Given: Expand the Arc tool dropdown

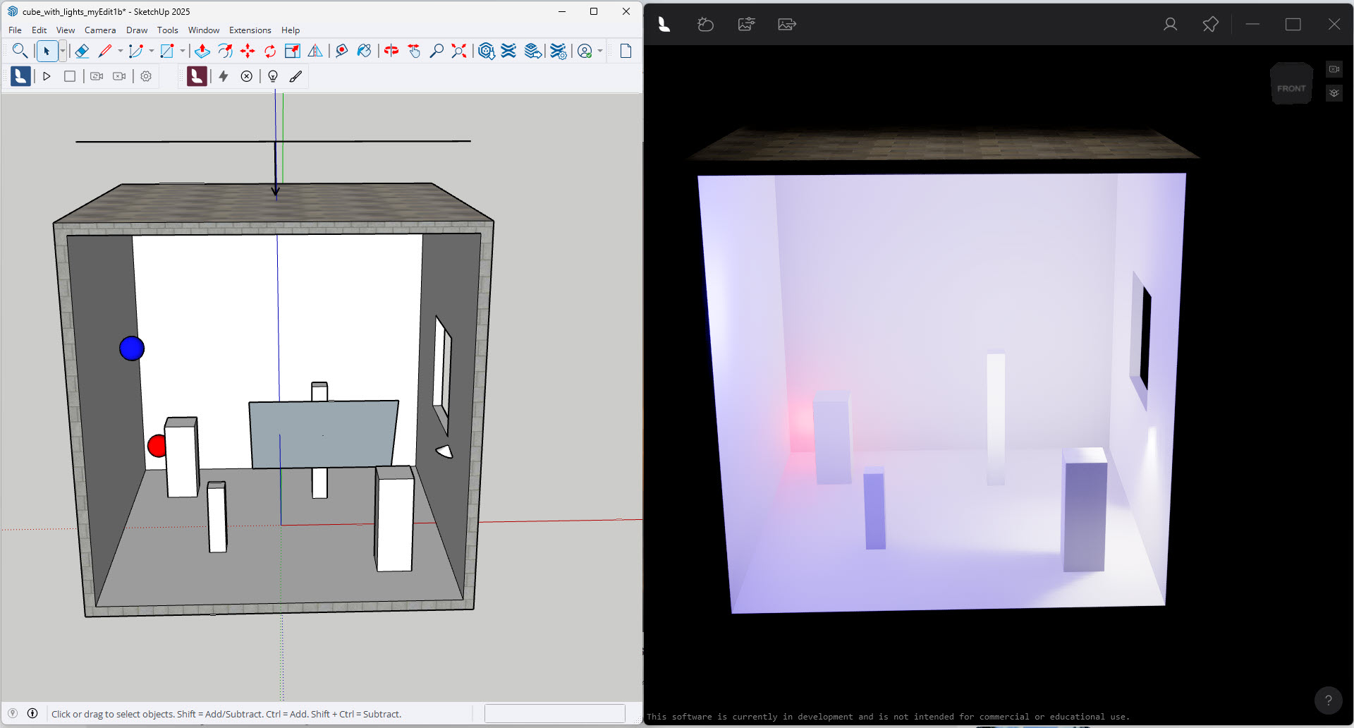Looking at the screenshot, I should 151,51.
